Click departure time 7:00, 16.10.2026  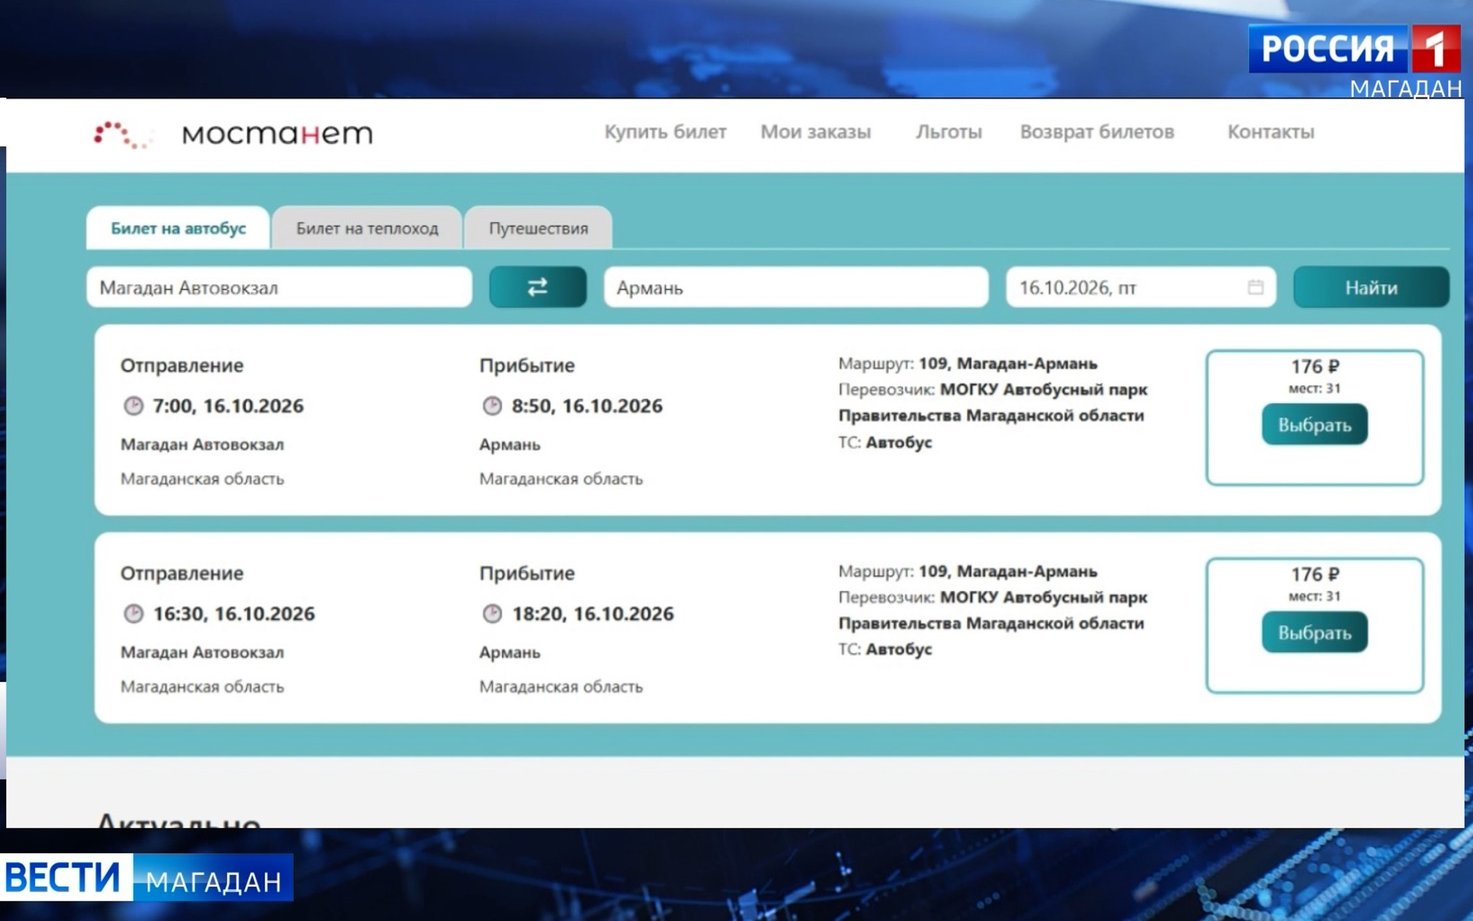pyautogui.click(x=228, y=406)
